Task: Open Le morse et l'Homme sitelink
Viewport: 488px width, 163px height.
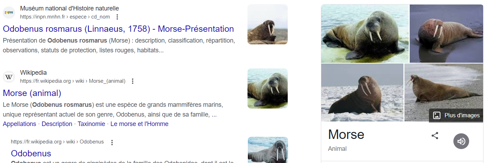Action: pyautogui.click(x=139, y=124)
